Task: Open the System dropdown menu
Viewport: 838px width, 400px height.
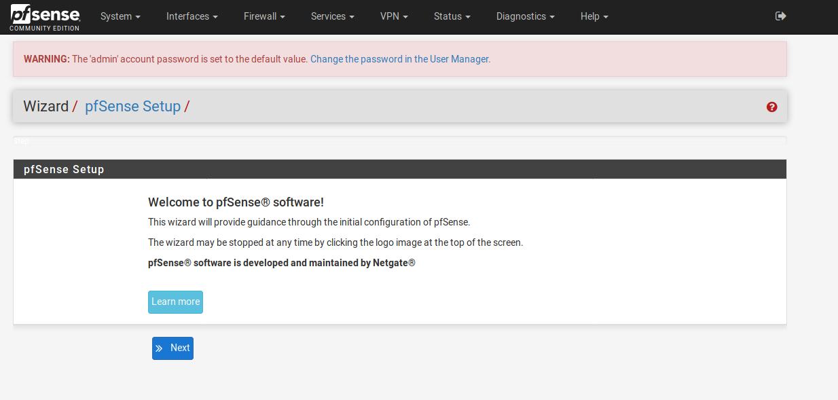Action: (x=120, y=16)
